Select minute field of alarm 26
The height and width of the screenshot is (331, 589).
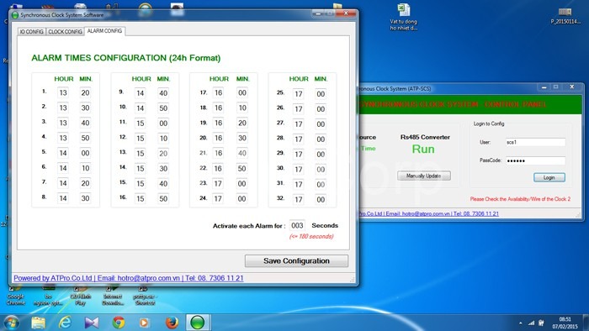[x=321, y=109]
